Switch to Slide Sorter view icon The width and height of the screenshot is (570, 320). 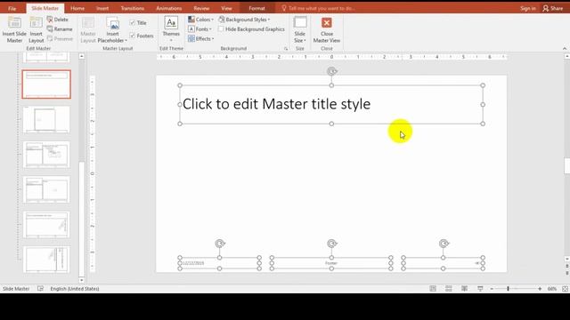(x=449, y=288)
